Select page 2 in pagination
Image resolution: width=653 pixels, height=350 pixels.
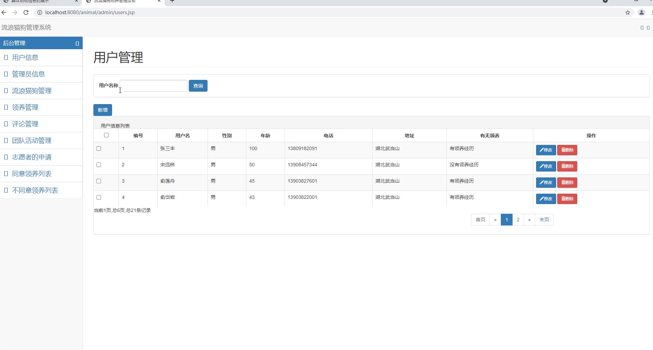pos(518,220)
